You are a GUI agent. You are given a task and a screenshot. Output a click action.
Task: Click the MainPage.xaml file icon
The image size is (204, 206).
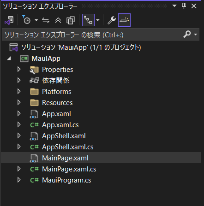pos(34,159)
